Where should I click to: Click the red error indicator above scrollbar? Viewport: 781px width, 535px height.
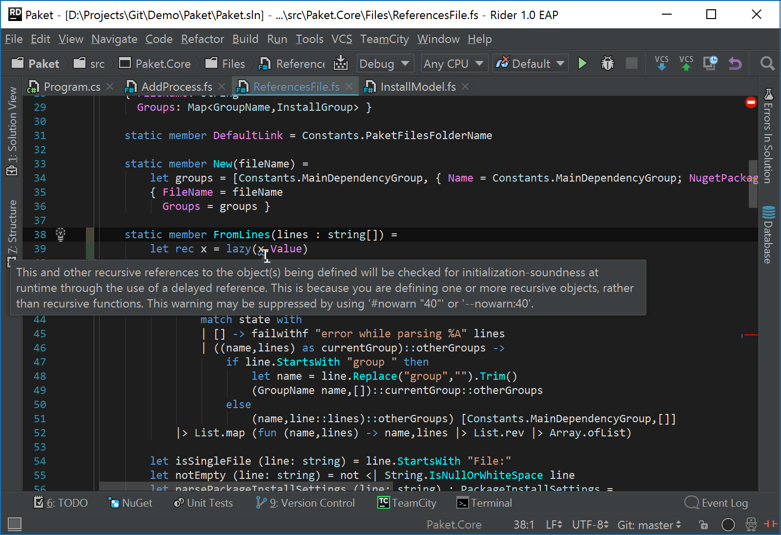point(751,103)
